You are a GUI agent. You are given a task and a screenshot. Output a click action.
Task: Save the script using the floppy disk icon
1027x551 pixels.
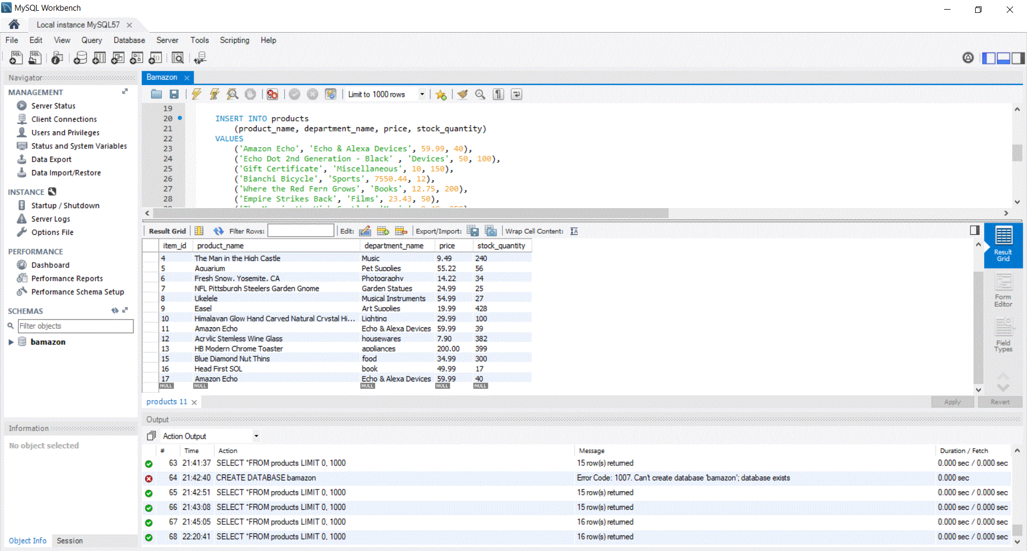[x=174, y=94]
